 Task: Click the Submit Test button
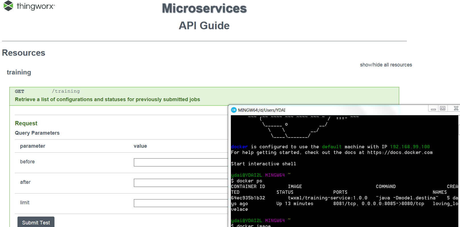point(36,222)
